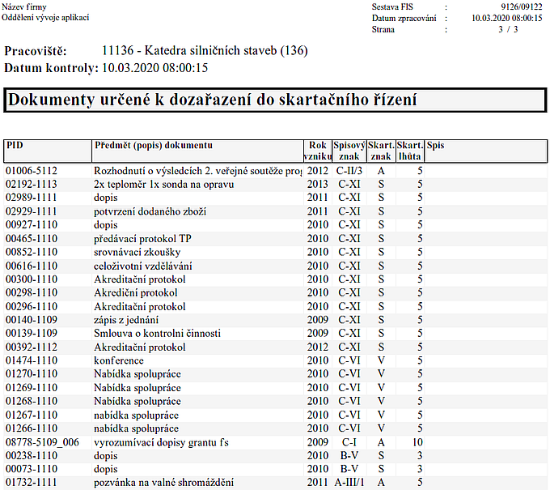Select PID 02192-1113
Image resolution: width=550 pixels, height=490 pixels.
point(32,185)
